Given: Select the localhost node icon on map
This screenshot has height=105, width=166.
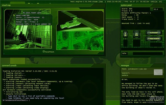Looking at the screenshot, I should (44, 52).
